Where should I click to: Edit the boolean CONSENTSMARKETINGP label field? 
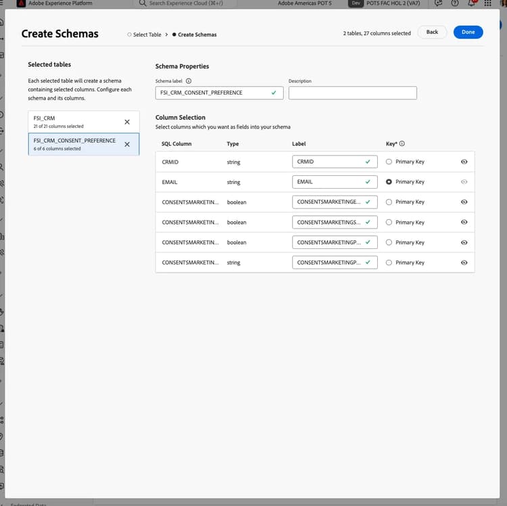[335, 242]
